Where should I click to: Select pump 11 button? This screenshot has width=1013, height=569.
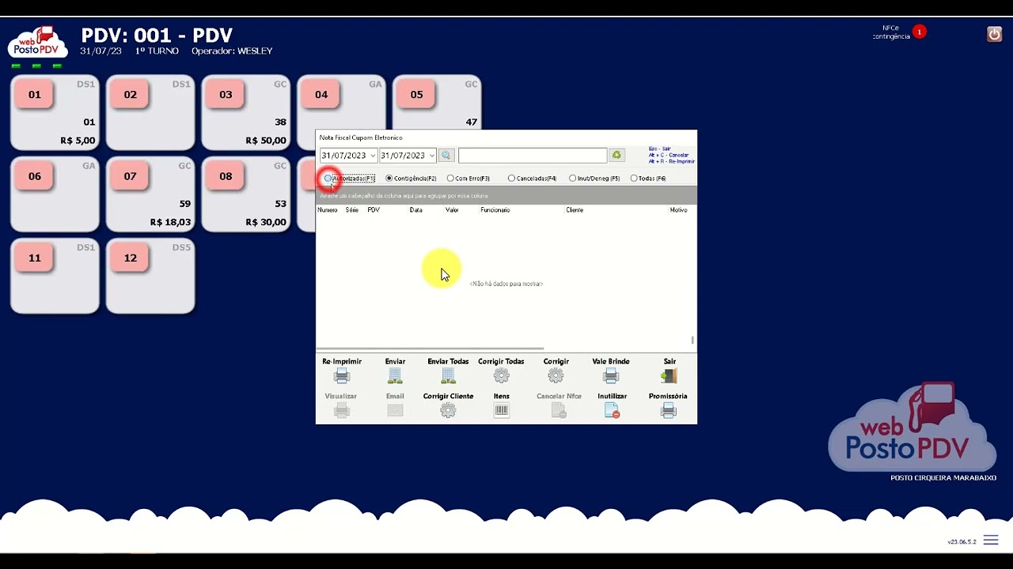(x=35, y=258)
